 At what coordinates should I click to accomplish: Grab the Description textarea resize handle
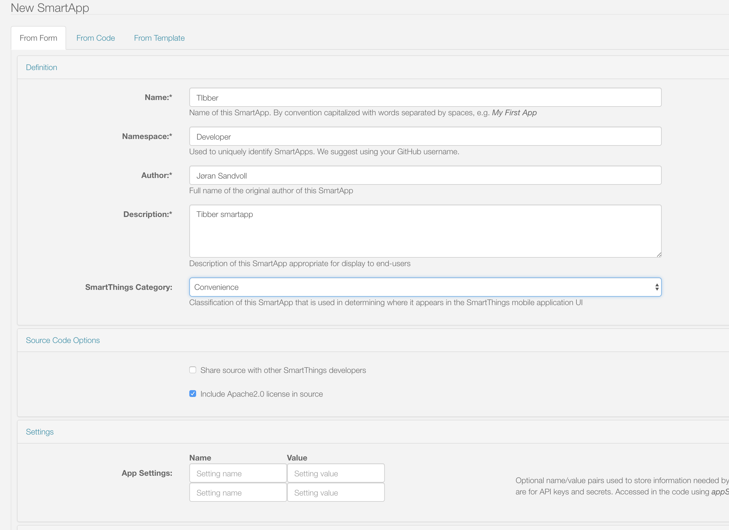click(x=659, y=255)
